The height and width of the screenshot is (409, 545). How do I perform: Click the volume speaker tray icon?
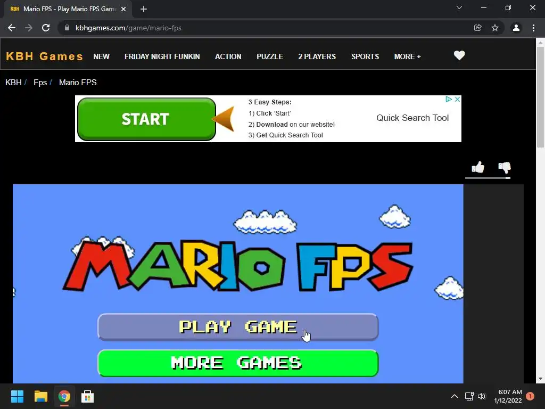coord(481,396)
